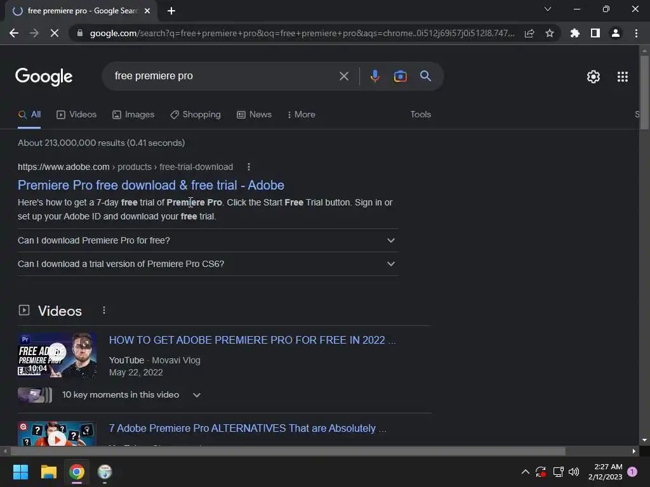Screen dimensions: 650x487
Task: Click the vertical scrollbar down arrow
Action: (644, 440)
